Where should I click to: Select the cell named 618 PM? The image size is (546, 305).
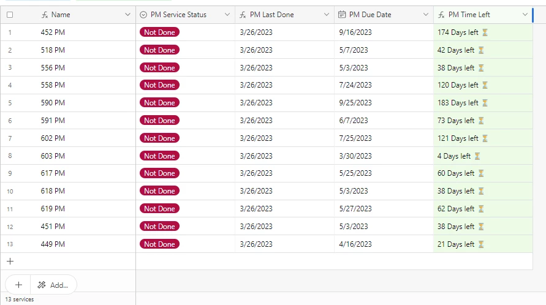[x=53, y=191]
